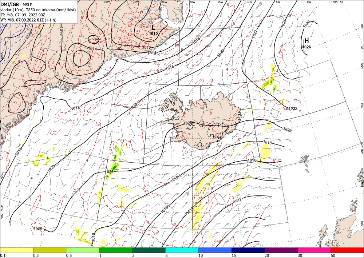Viewport: 364px width, 258px height.
Task: Click the 20 value on the precipitation legend
Action: coord(267,255)
